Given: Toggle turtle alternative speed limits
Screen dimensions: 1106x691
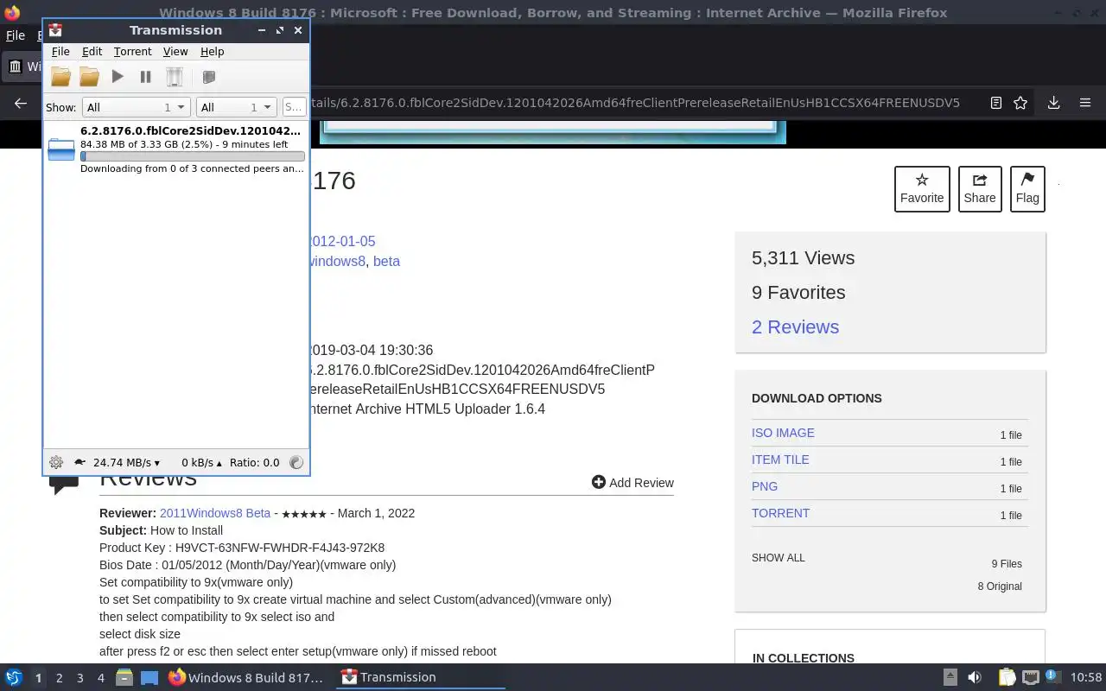Looking at the screenshot, I should click(x=79, y=462).
